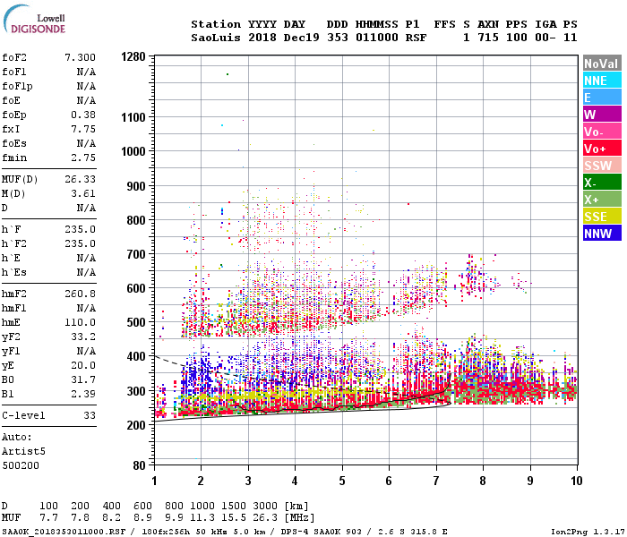Click the AXN value 715
Viewport: 627px width, 537px height.
(x=488, y=38)
